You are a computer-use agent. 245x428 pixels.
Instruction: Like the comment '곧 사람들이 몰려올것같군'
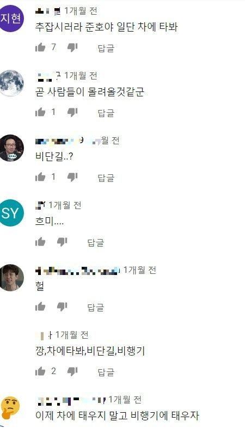click(40, 112)
